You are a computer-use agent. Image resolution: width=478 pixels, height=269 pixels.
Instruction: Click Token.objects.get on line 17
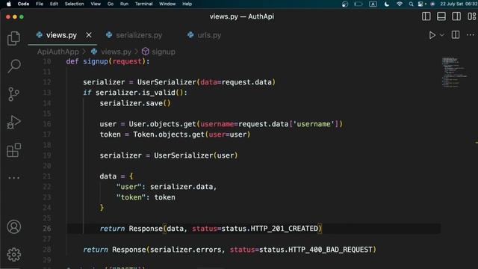click(x=169, y=134)
